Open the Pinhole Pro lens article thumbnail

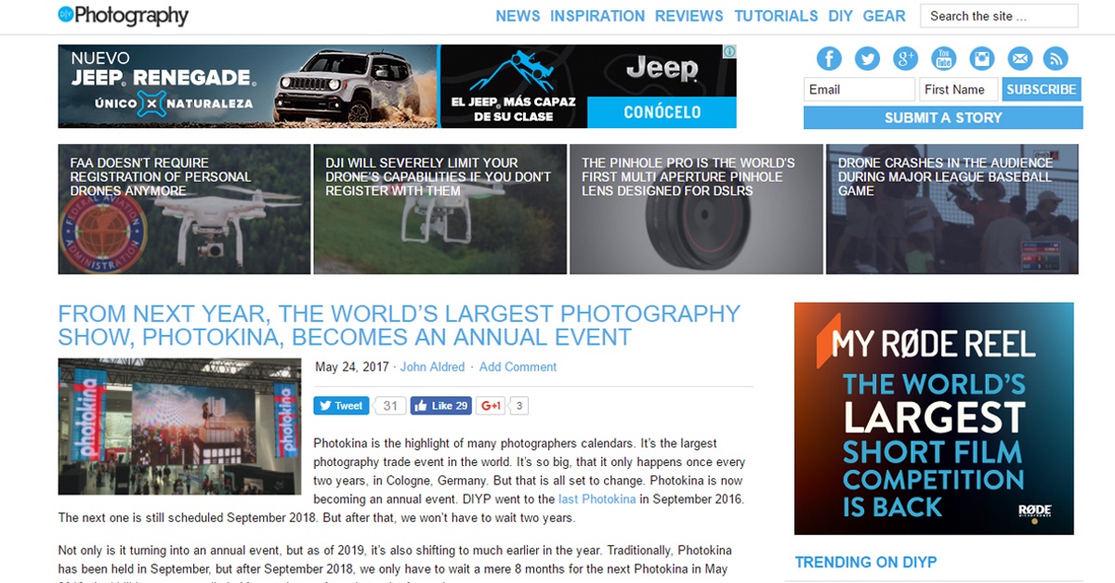coord(696,209)
